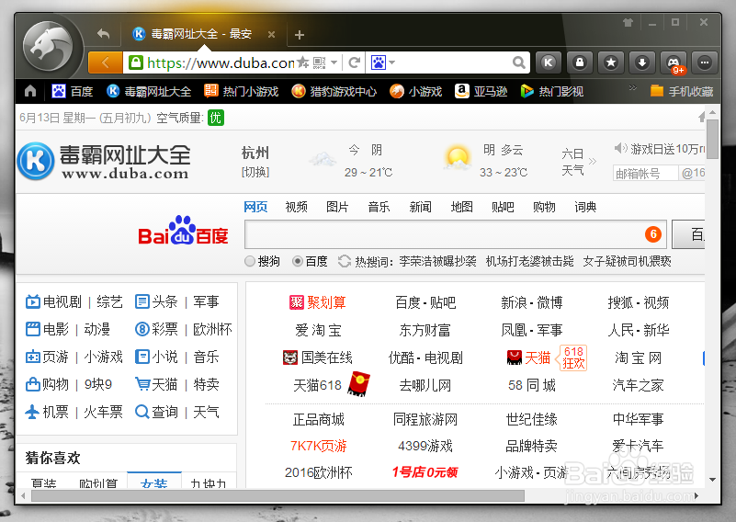Click the vertical scrollbar thumb
Viewport: 736px width, 522px height.
(x=712, y=140)
